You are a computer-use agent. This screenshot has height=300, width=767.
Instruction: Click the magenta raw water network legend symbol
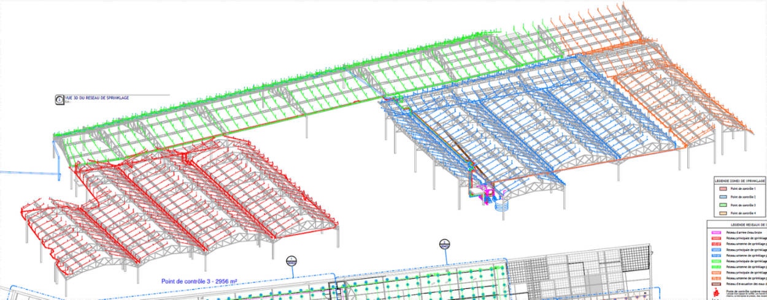click(x=715, y=233)
